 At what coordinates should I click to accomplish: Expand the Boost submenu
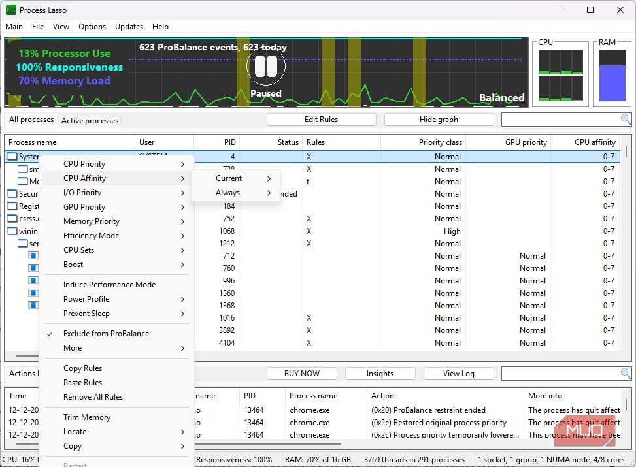[116, 265]
